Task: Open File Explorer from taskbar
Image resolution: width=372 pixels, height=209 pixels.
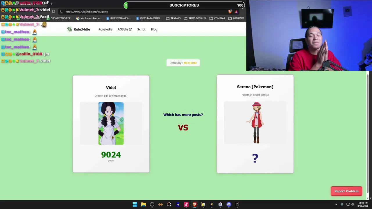Action: click(144, 204)
